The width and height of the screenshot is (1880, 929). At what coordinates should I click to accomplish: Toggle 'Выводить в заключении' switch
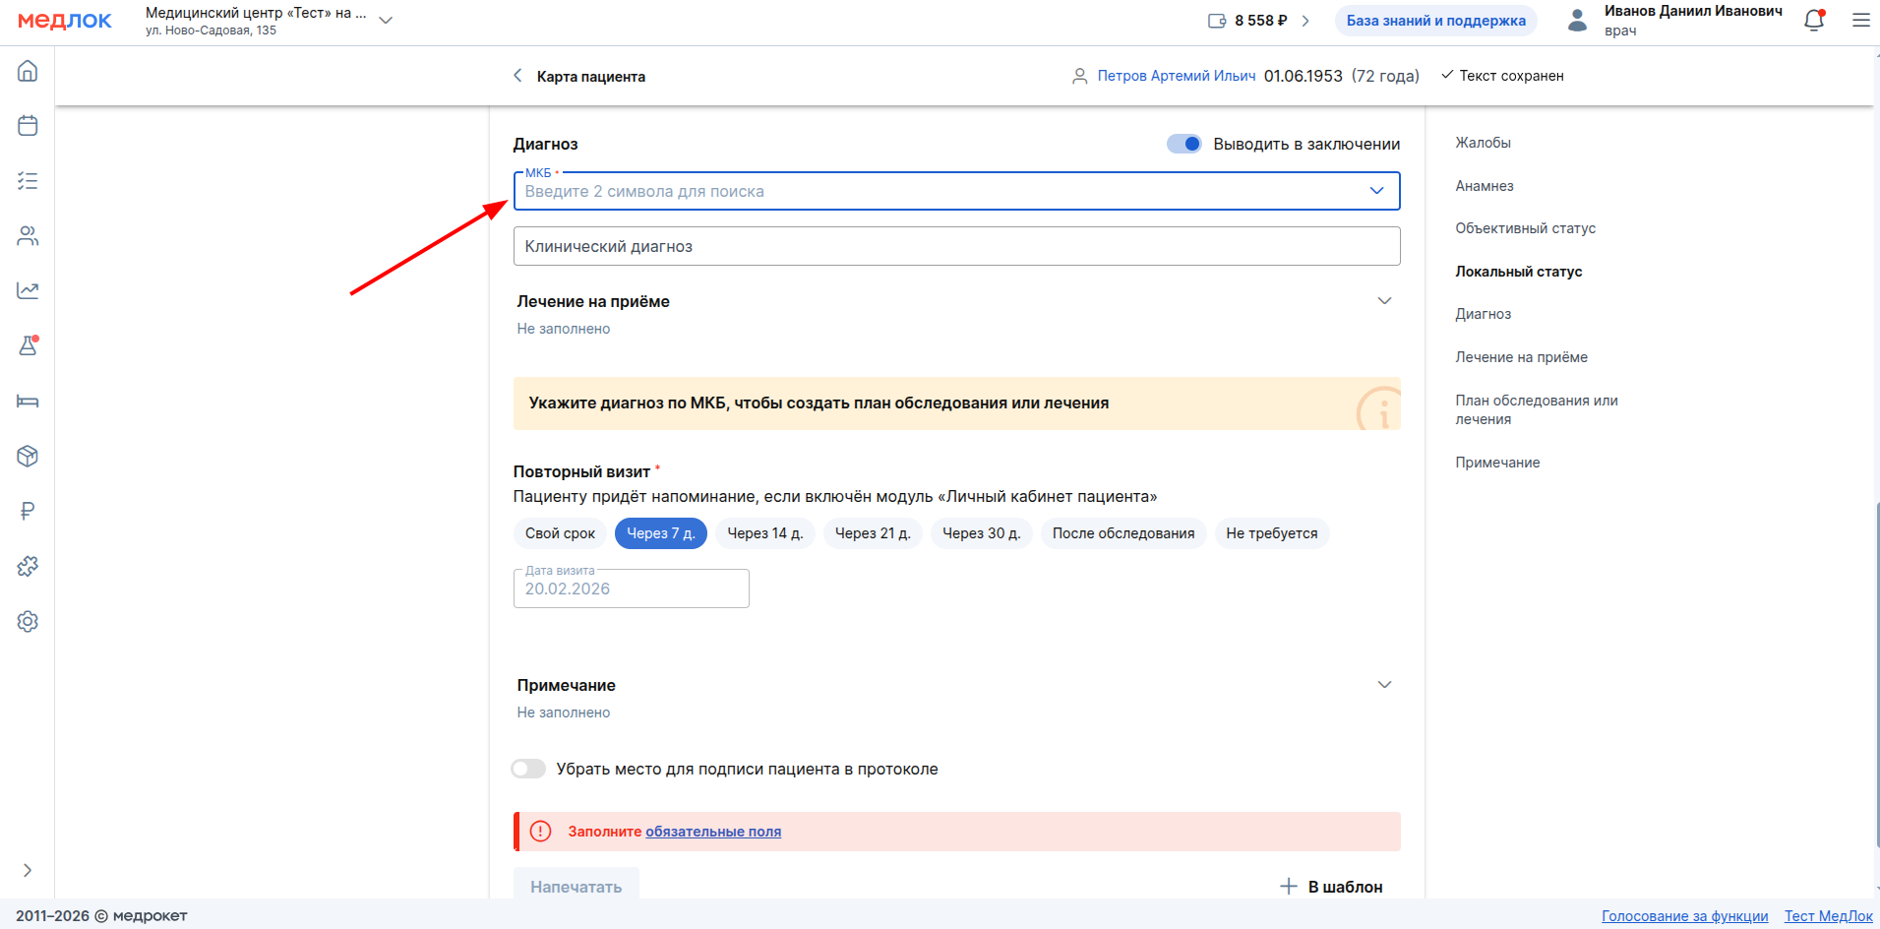pos(1184,144)
